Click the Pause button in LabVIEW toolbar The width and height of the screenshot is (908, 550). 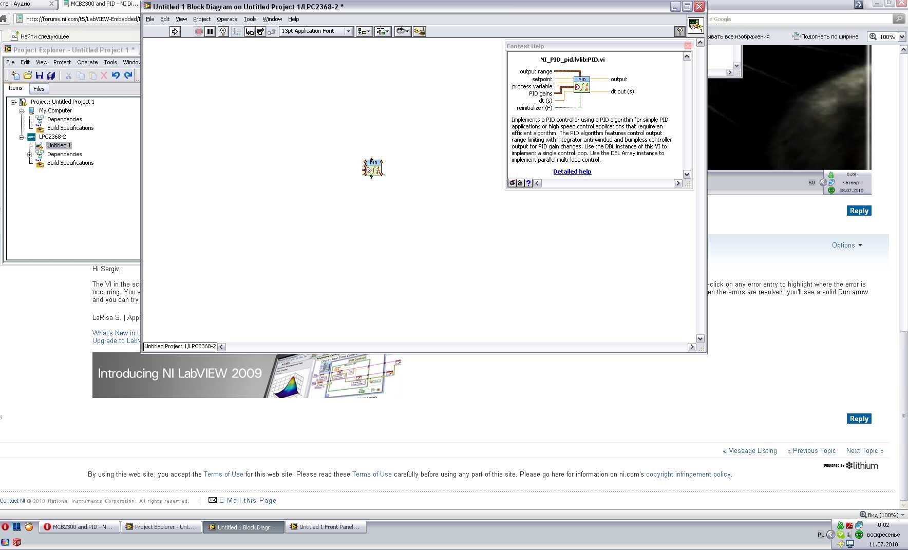coord(210,31)
